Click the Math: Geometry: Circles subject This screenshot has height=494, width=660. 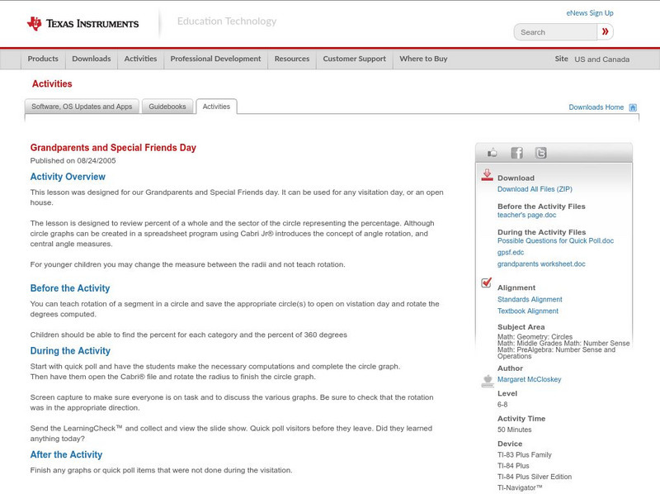tap(535, 337)
